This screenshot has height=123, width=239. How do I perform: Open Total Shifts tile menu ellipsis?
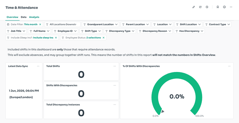[x=115, y=66]
